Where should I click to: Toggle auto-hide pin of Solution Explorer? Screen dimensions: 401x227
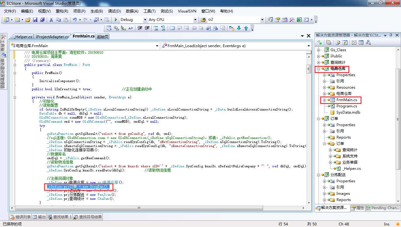click(x=390, y=35)
